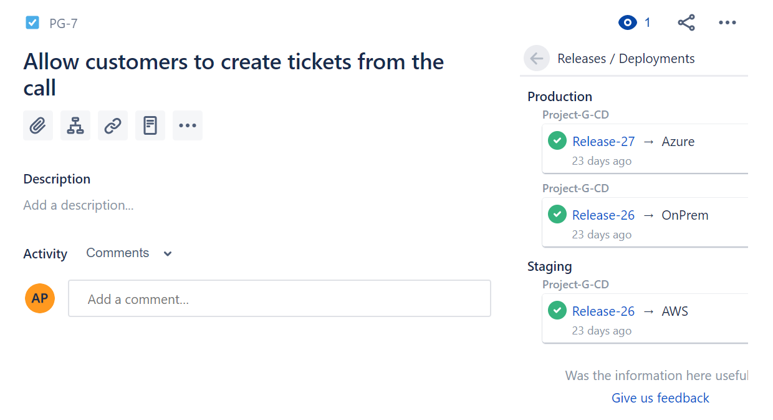Open more actions below the issue title
This screenshot has width=773, height=420.
click(188, 125)
